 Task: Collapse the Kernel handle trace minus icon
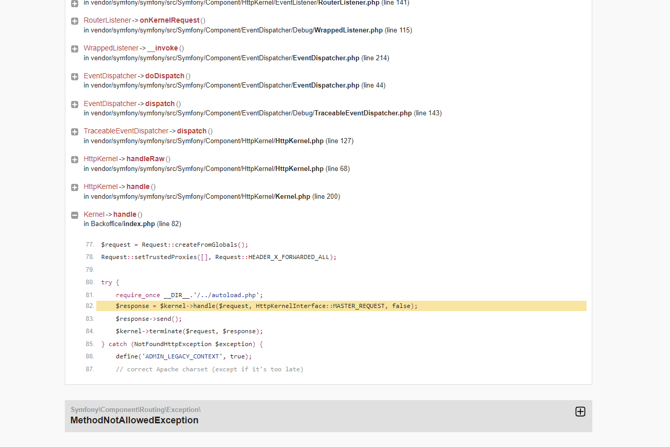[x=75, y=215]
